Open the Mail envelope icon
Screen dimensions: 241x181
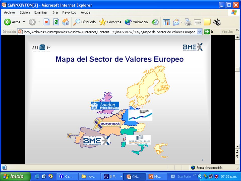[x=176, y=22]
